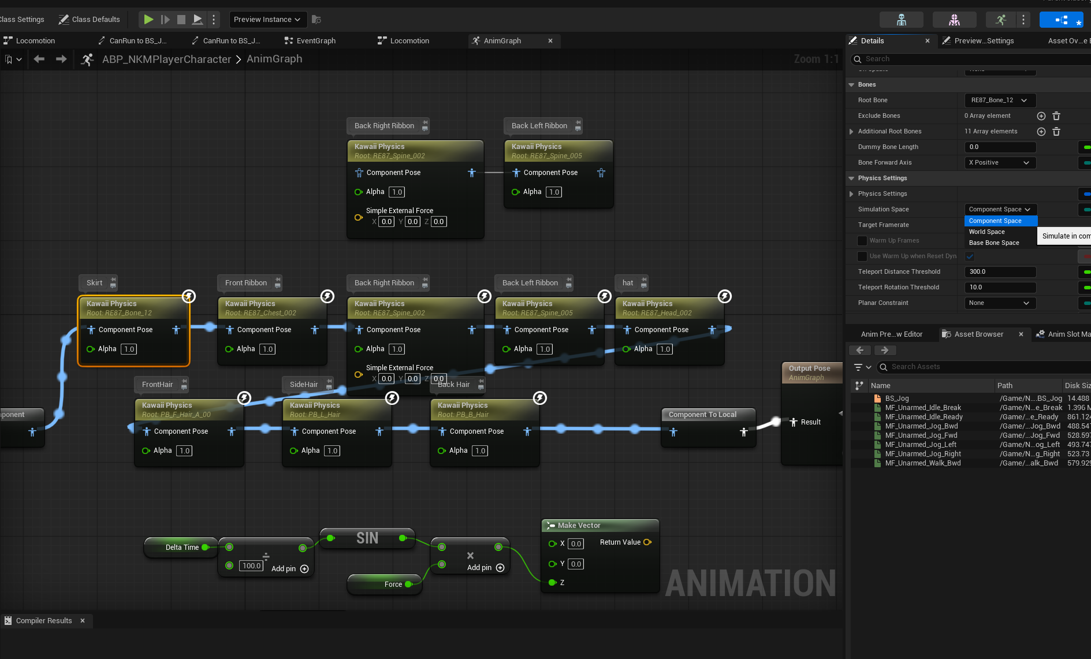Image resolution: width=1091 pixels, height=659 pixels.
Task: Click the Stop simulation icon in toolbar
Action: point(181,20)
